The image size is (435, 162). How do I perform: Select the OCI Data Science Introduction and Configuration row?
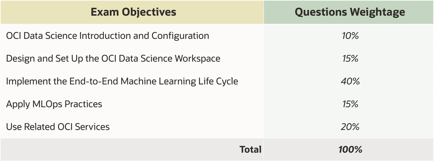pyautogui.click(x=107, y=36)
